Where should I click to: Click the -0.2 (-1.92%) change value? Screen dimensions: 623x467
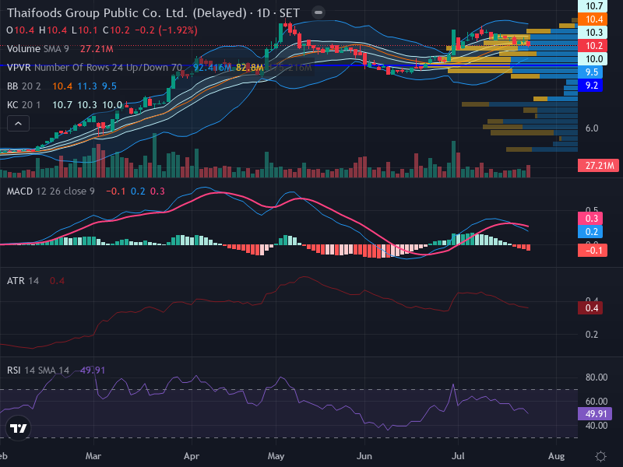coord(166,30)
